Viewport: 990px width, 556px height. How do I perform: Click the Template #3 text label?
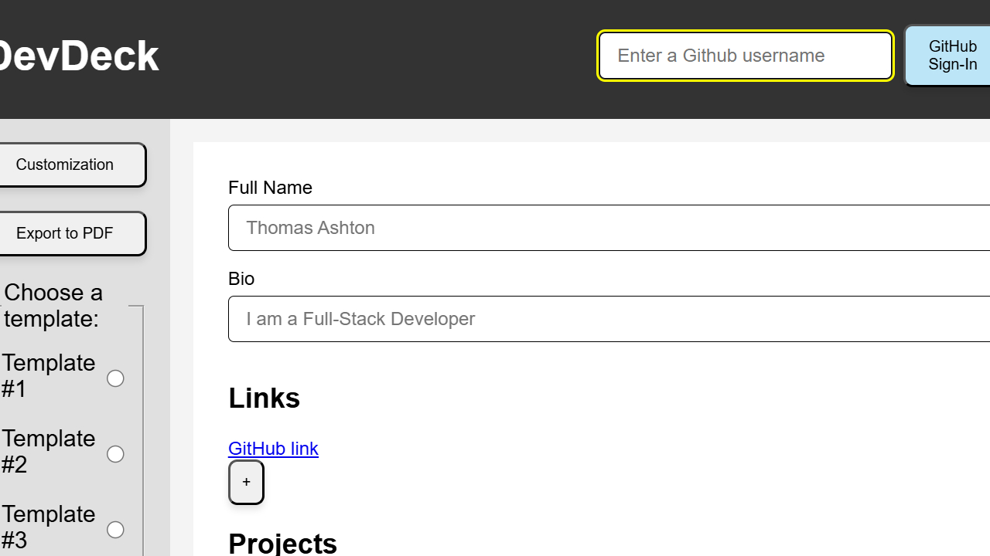pyautogui.click(x=48, y=527)
